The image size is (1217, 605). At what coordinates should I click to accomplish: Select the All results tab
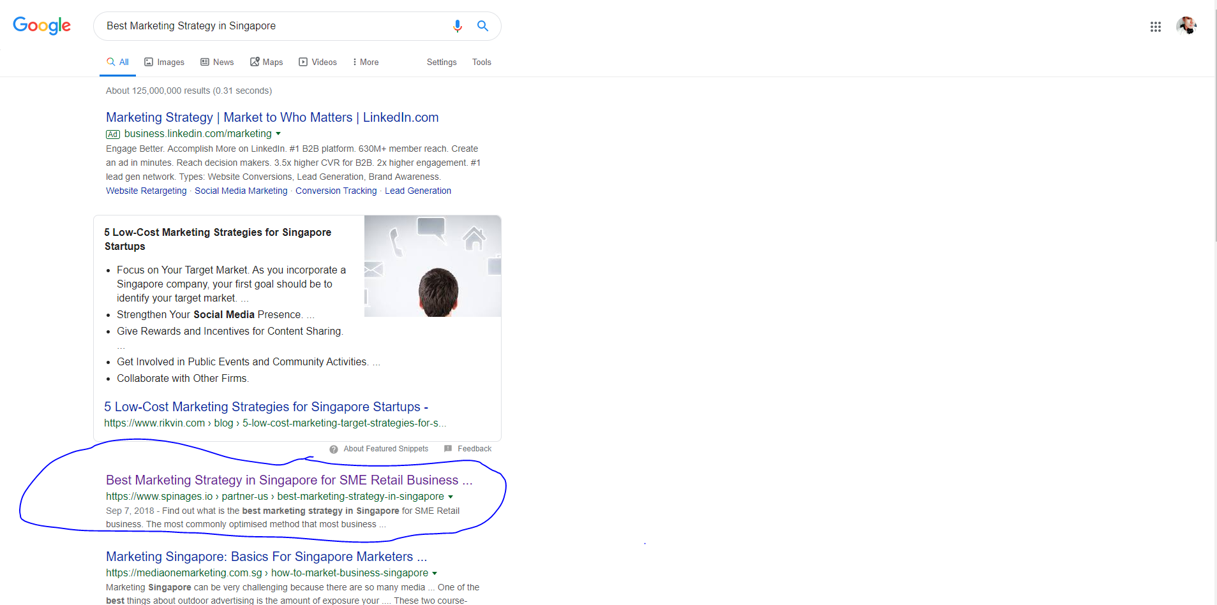point(118,62)
